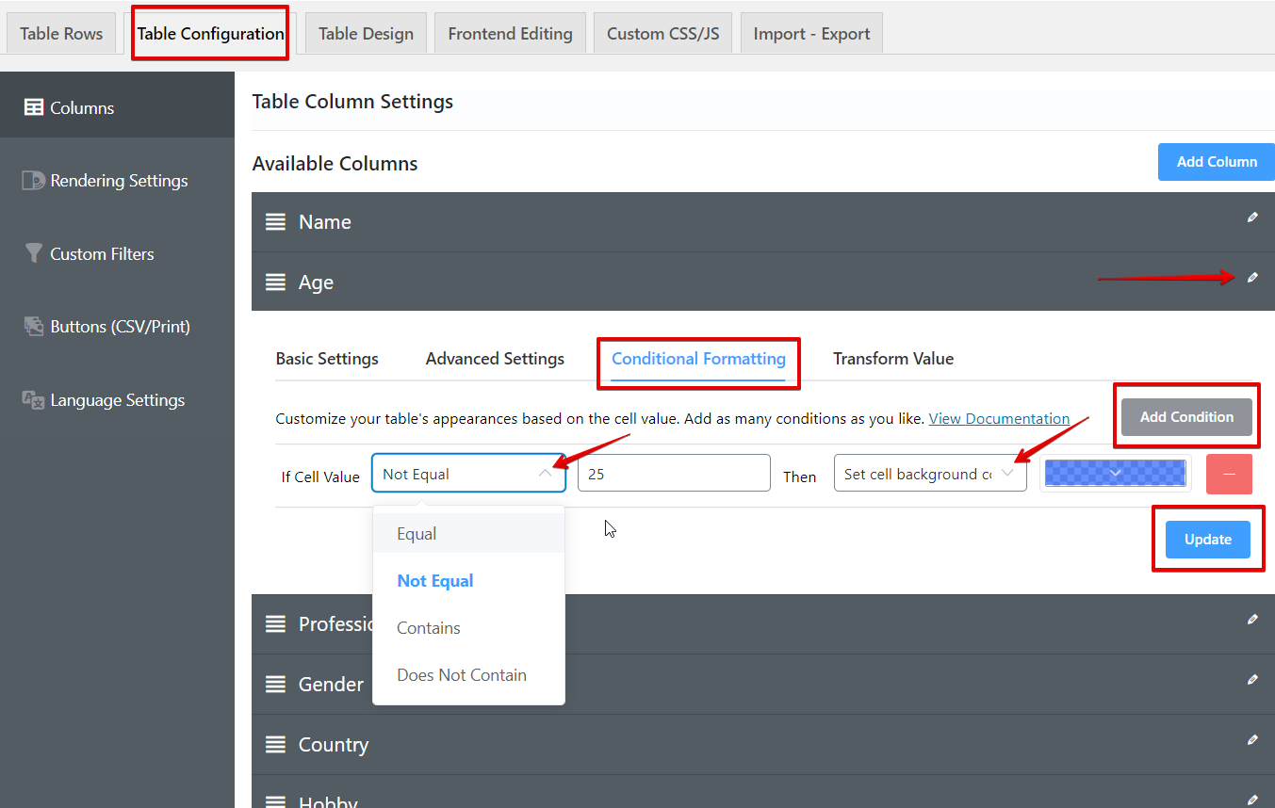Collapse the Age column row

tap(763, 282)
